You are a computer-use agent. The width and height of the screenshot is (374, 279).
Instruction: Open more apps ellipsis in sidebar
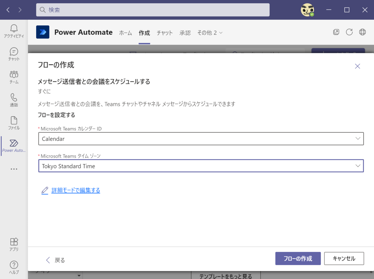coord(14,169)
